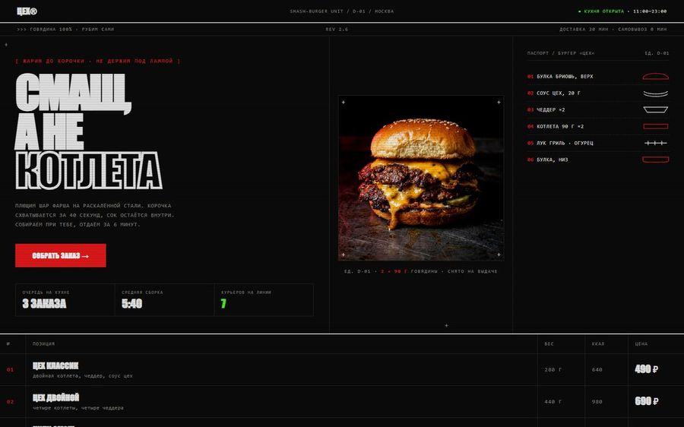Click the green 7 couriers stat
684x427 pixels.
click(x=223, y=304)
